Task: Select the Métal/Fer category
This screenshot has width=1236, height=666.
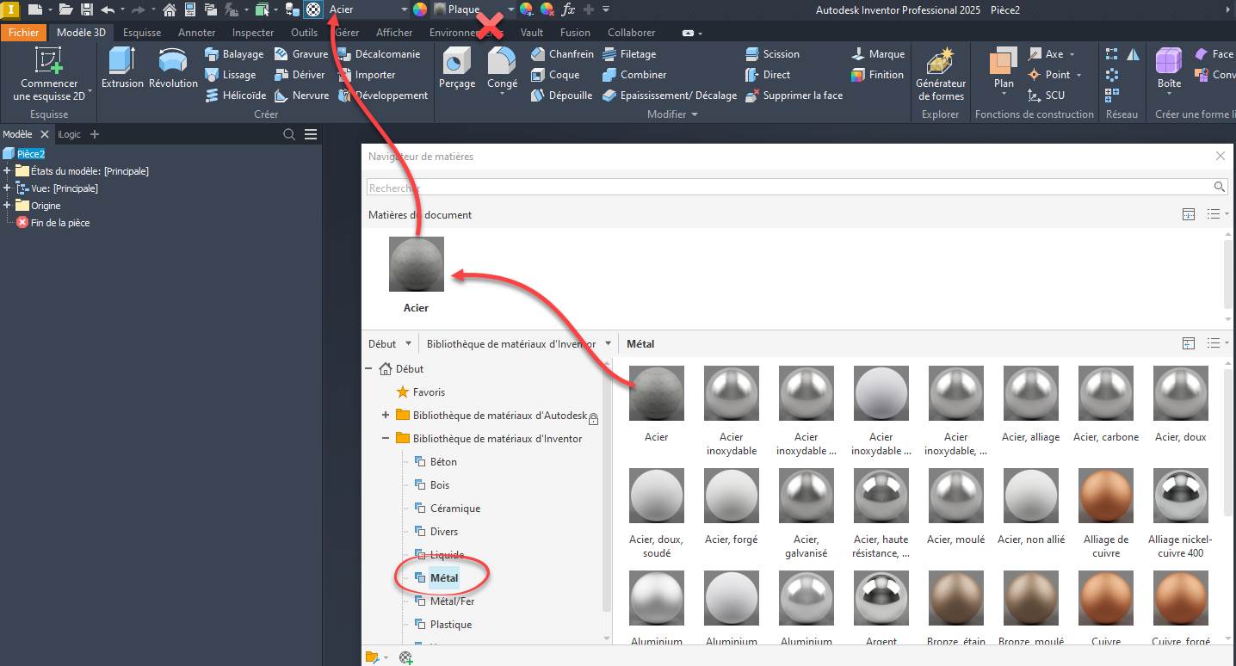Action: point(452,601)
